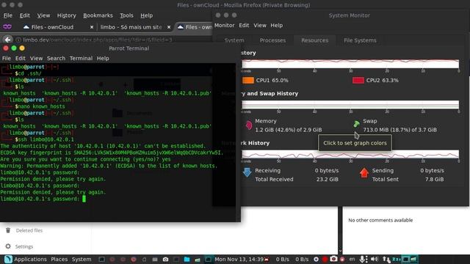
Task: Switch to the Processes tab
Action: pyautogui.click(x=272, y=40)
